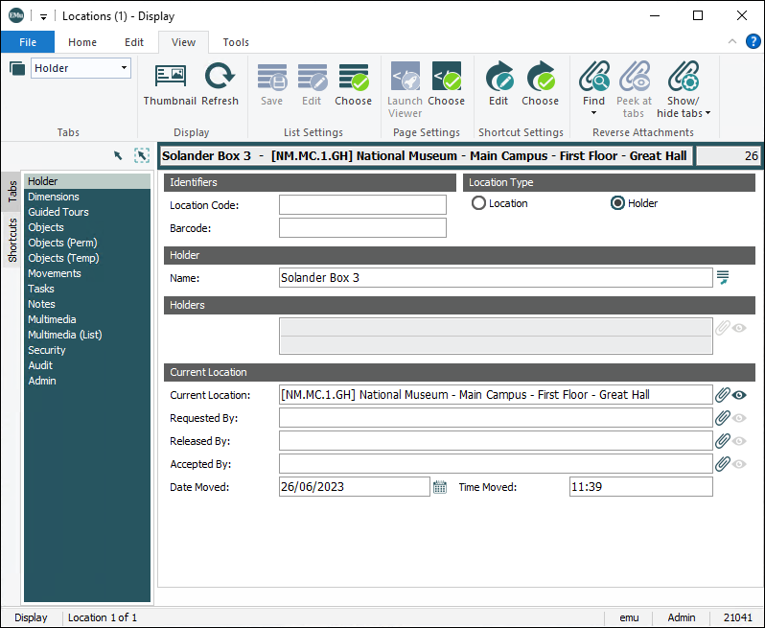
Task: Click the blue File button
Action: coord(28,42)
